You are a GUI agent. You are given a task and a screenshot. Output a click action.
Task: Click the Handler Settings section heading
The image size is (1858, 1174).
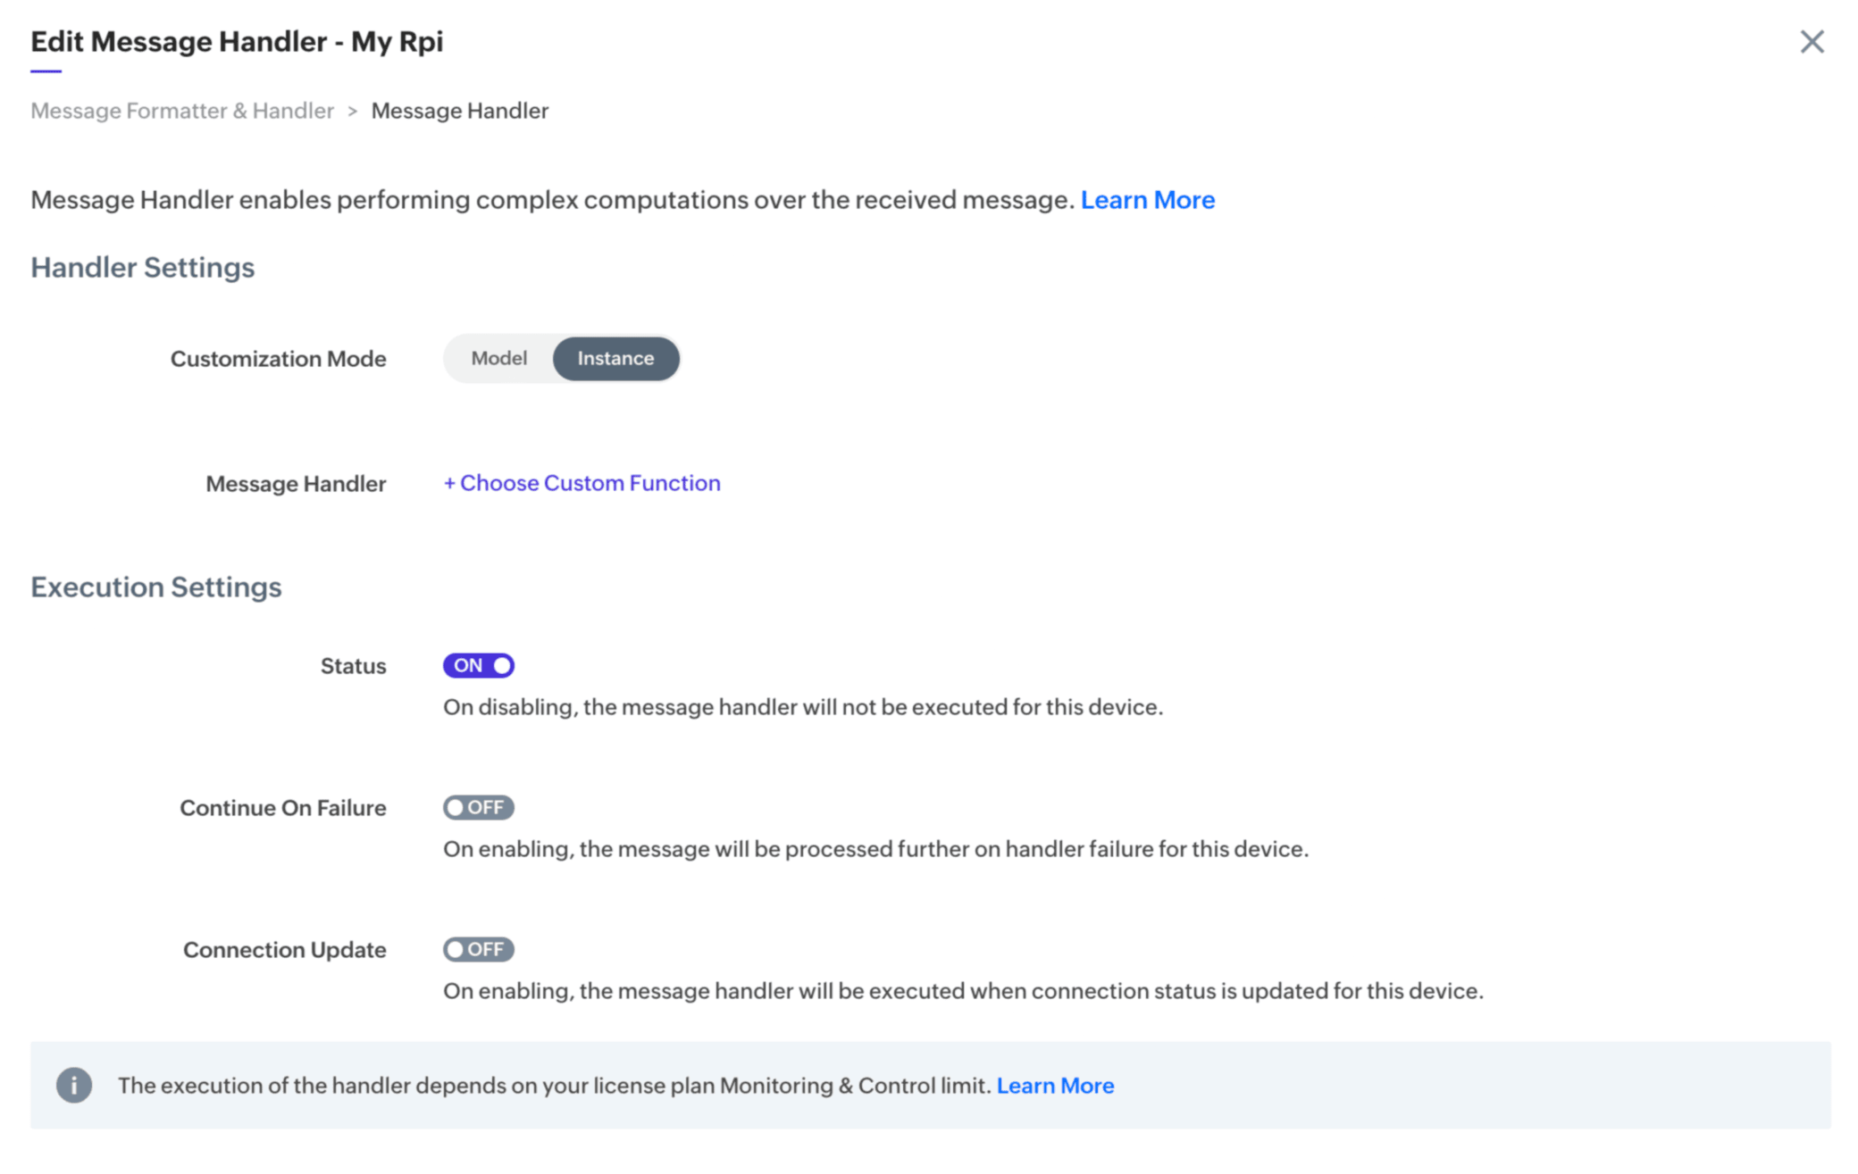click(x=143, y=267)
